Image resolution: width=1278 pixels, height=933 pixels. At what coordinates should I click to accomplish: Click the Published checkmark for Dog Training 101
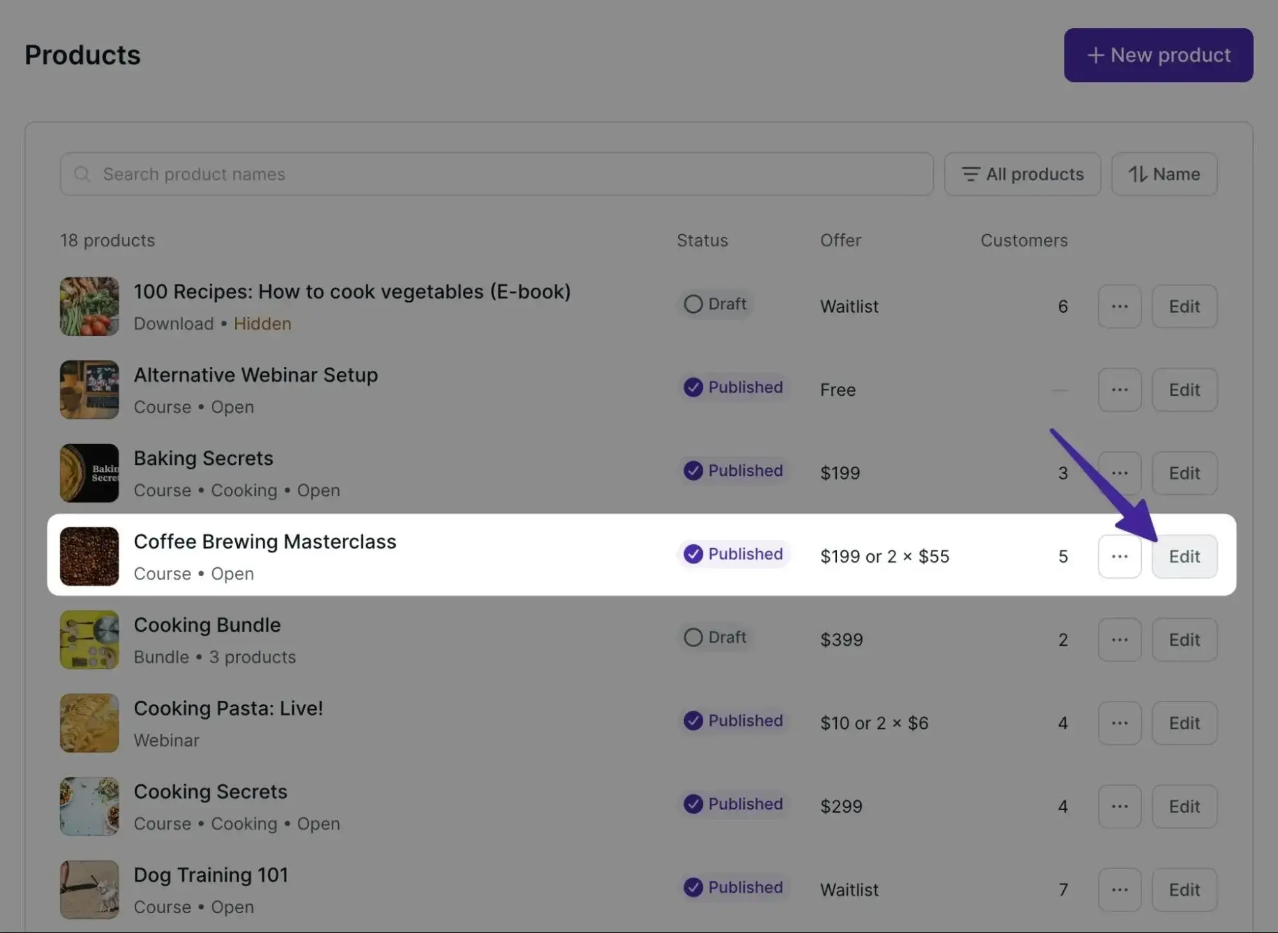(x=693, y=888)
